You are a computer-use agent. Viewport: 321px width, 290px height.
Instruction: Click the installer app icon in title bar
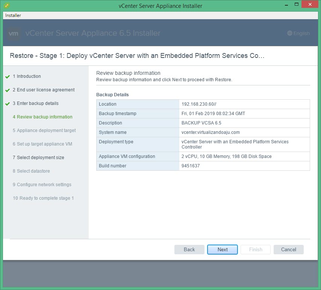coord(7,6)
